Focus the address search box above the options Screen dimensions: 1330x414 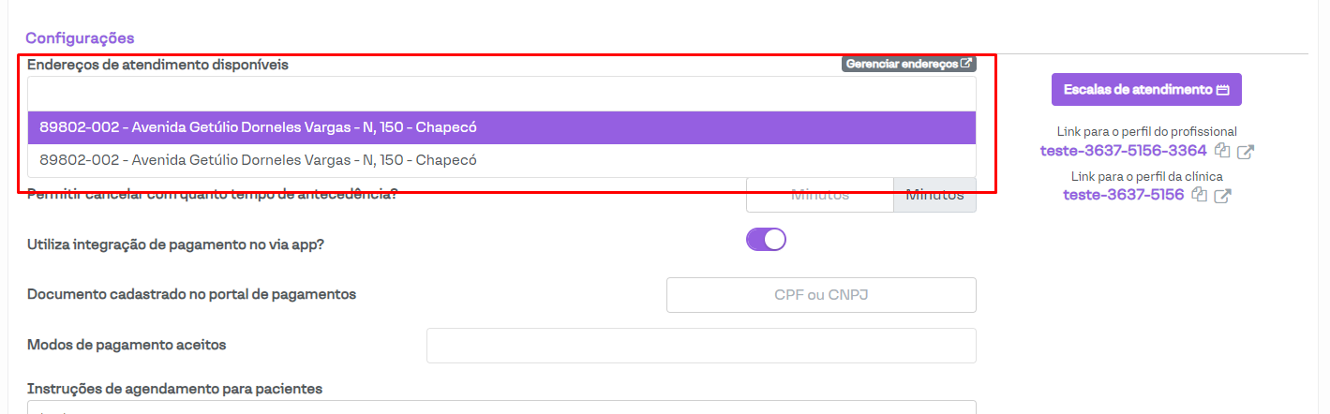tap(501, 94)
